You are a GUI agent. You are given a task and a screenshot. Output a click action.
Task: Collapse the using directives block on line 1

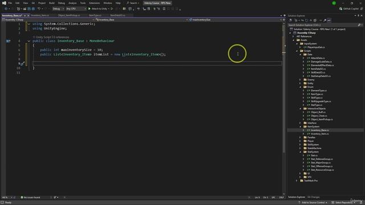tap(29, 24)
